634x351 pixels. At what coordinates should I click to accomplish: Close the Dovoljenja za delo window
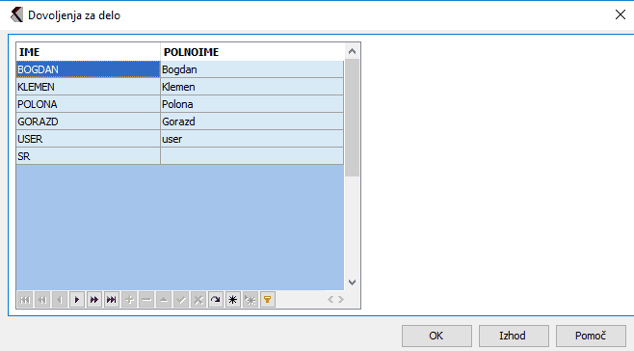(621, 15)
